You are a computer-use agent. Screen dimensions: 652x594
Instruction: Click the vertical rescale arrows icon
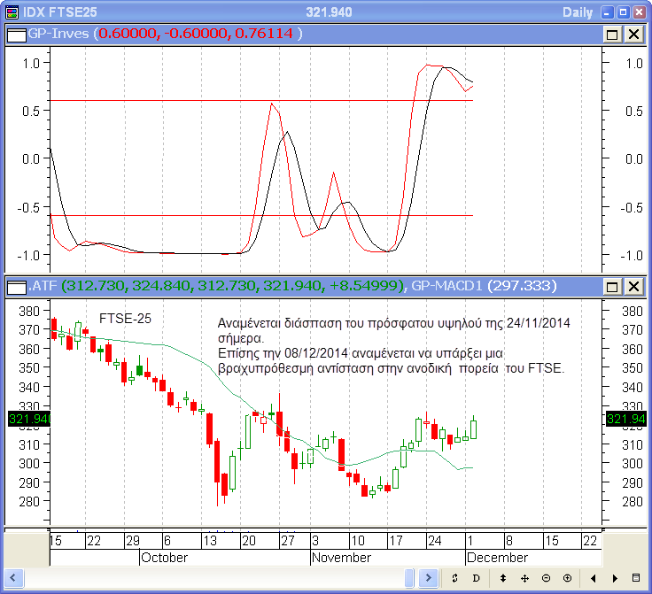(x=503, y=578)
